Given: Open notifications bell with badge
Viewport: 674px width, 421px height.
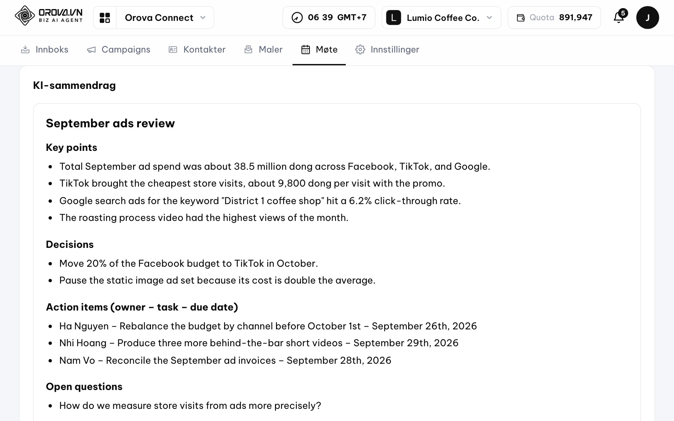Looking at the screenshot, I should (x=619, y=17).
